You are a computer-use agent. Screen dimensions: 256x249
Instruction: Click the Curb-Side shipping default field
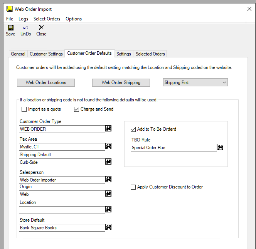pyautogui.click(x=62, y=162)
